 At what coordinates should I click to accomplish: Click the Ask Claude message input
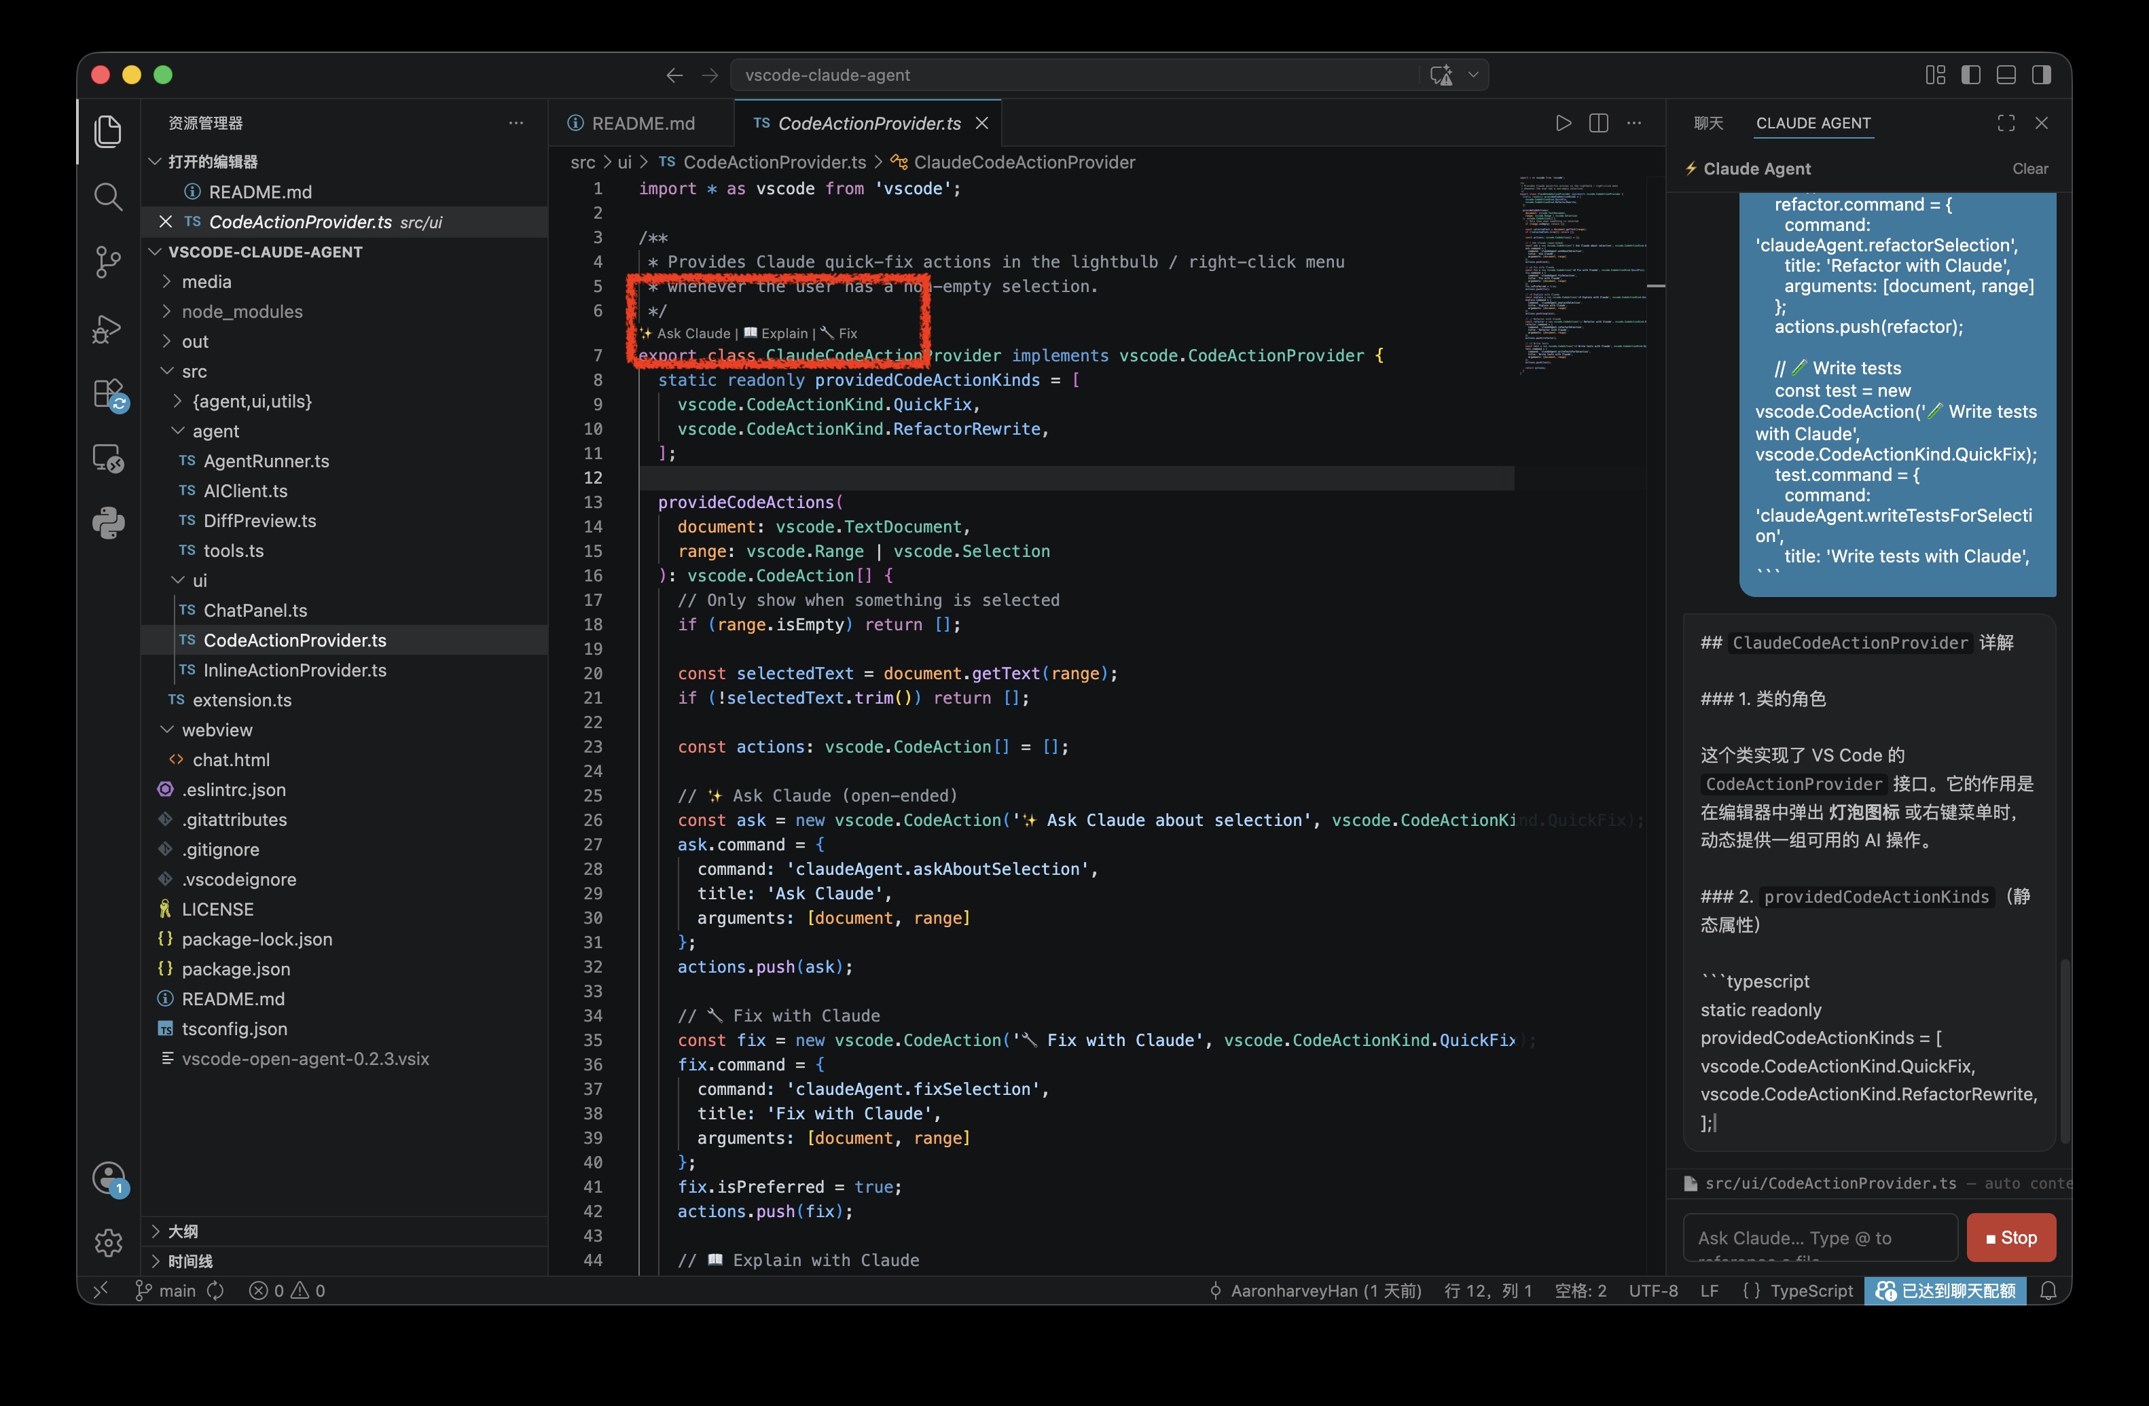tap(1820, 1238)
